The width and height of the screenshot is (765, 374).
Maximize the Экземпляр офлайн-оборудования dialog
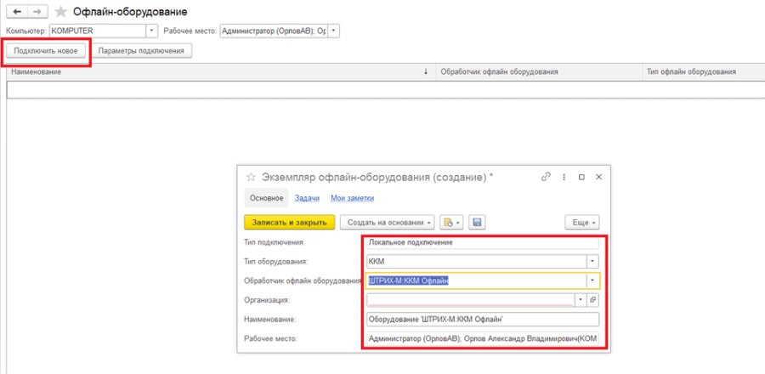581,177
